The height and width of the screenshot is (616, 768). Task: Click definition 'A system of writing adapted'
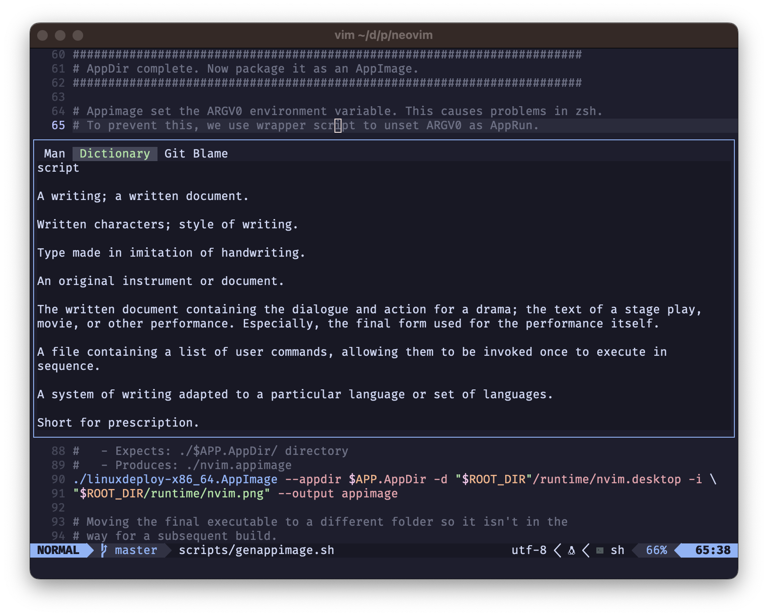[295, 394]
